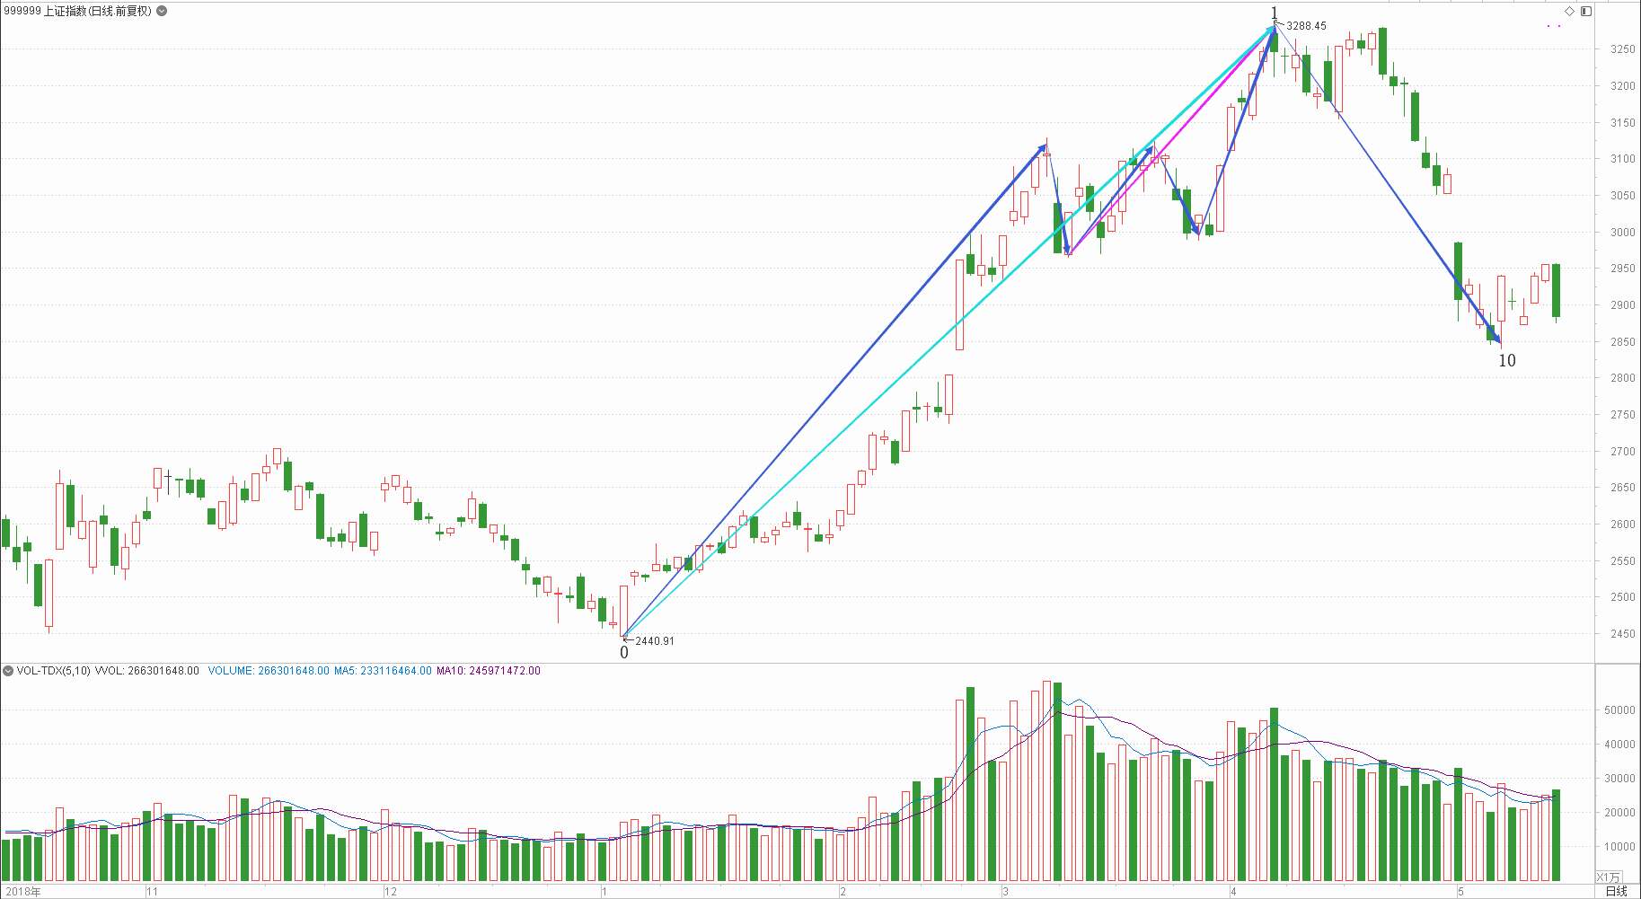Click the MA10: 245971472.00 value
Image resolution: width=1641 pixels, height=899 pixels.
[489, 671]
